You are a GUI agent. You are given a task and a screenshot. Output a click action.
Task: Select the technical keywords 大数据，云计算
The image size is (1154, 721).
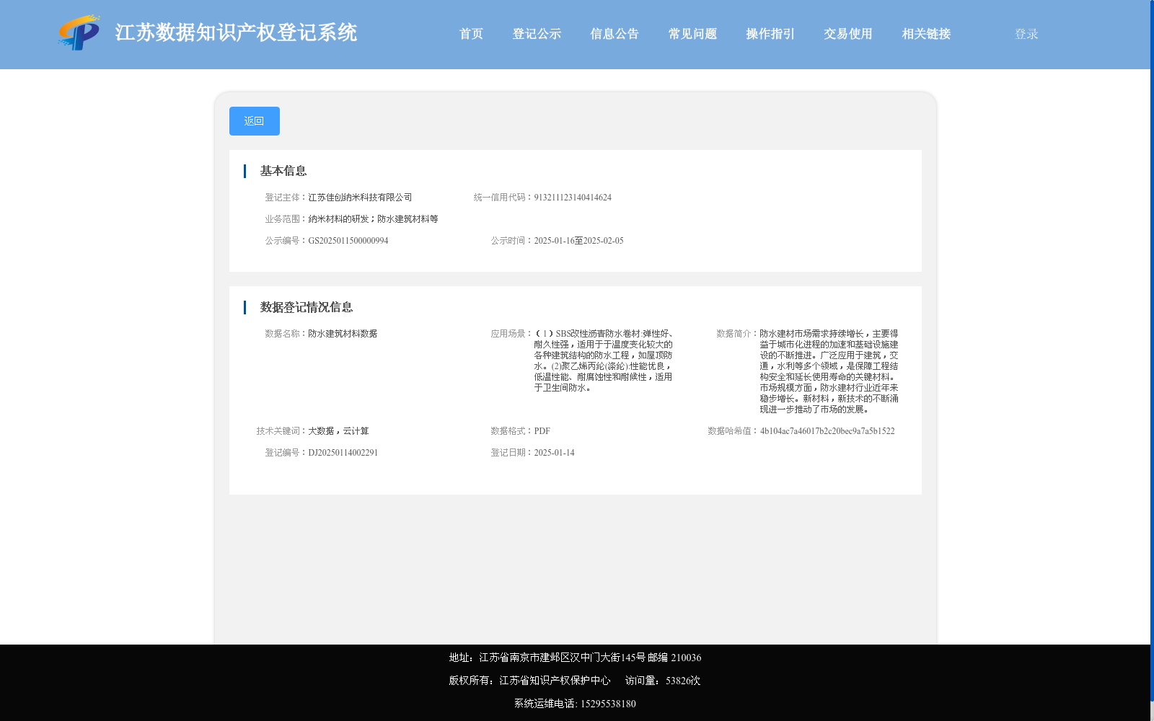coord(338,431)
